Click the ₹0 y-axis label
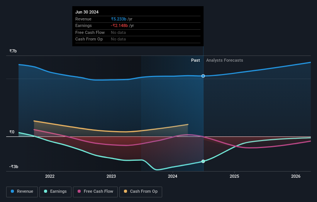This screenshot has height=202, width=317. pyautogui.click(x=12, y=132)
